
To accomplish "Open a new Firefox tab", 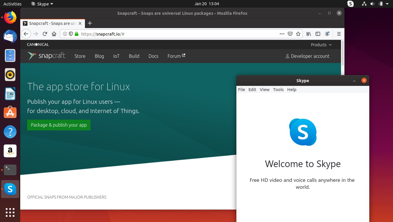I will click(90, 23).
